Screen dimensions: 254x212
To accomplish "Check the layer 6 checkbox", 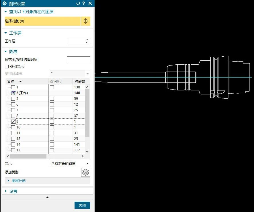I will click(13, 104).
